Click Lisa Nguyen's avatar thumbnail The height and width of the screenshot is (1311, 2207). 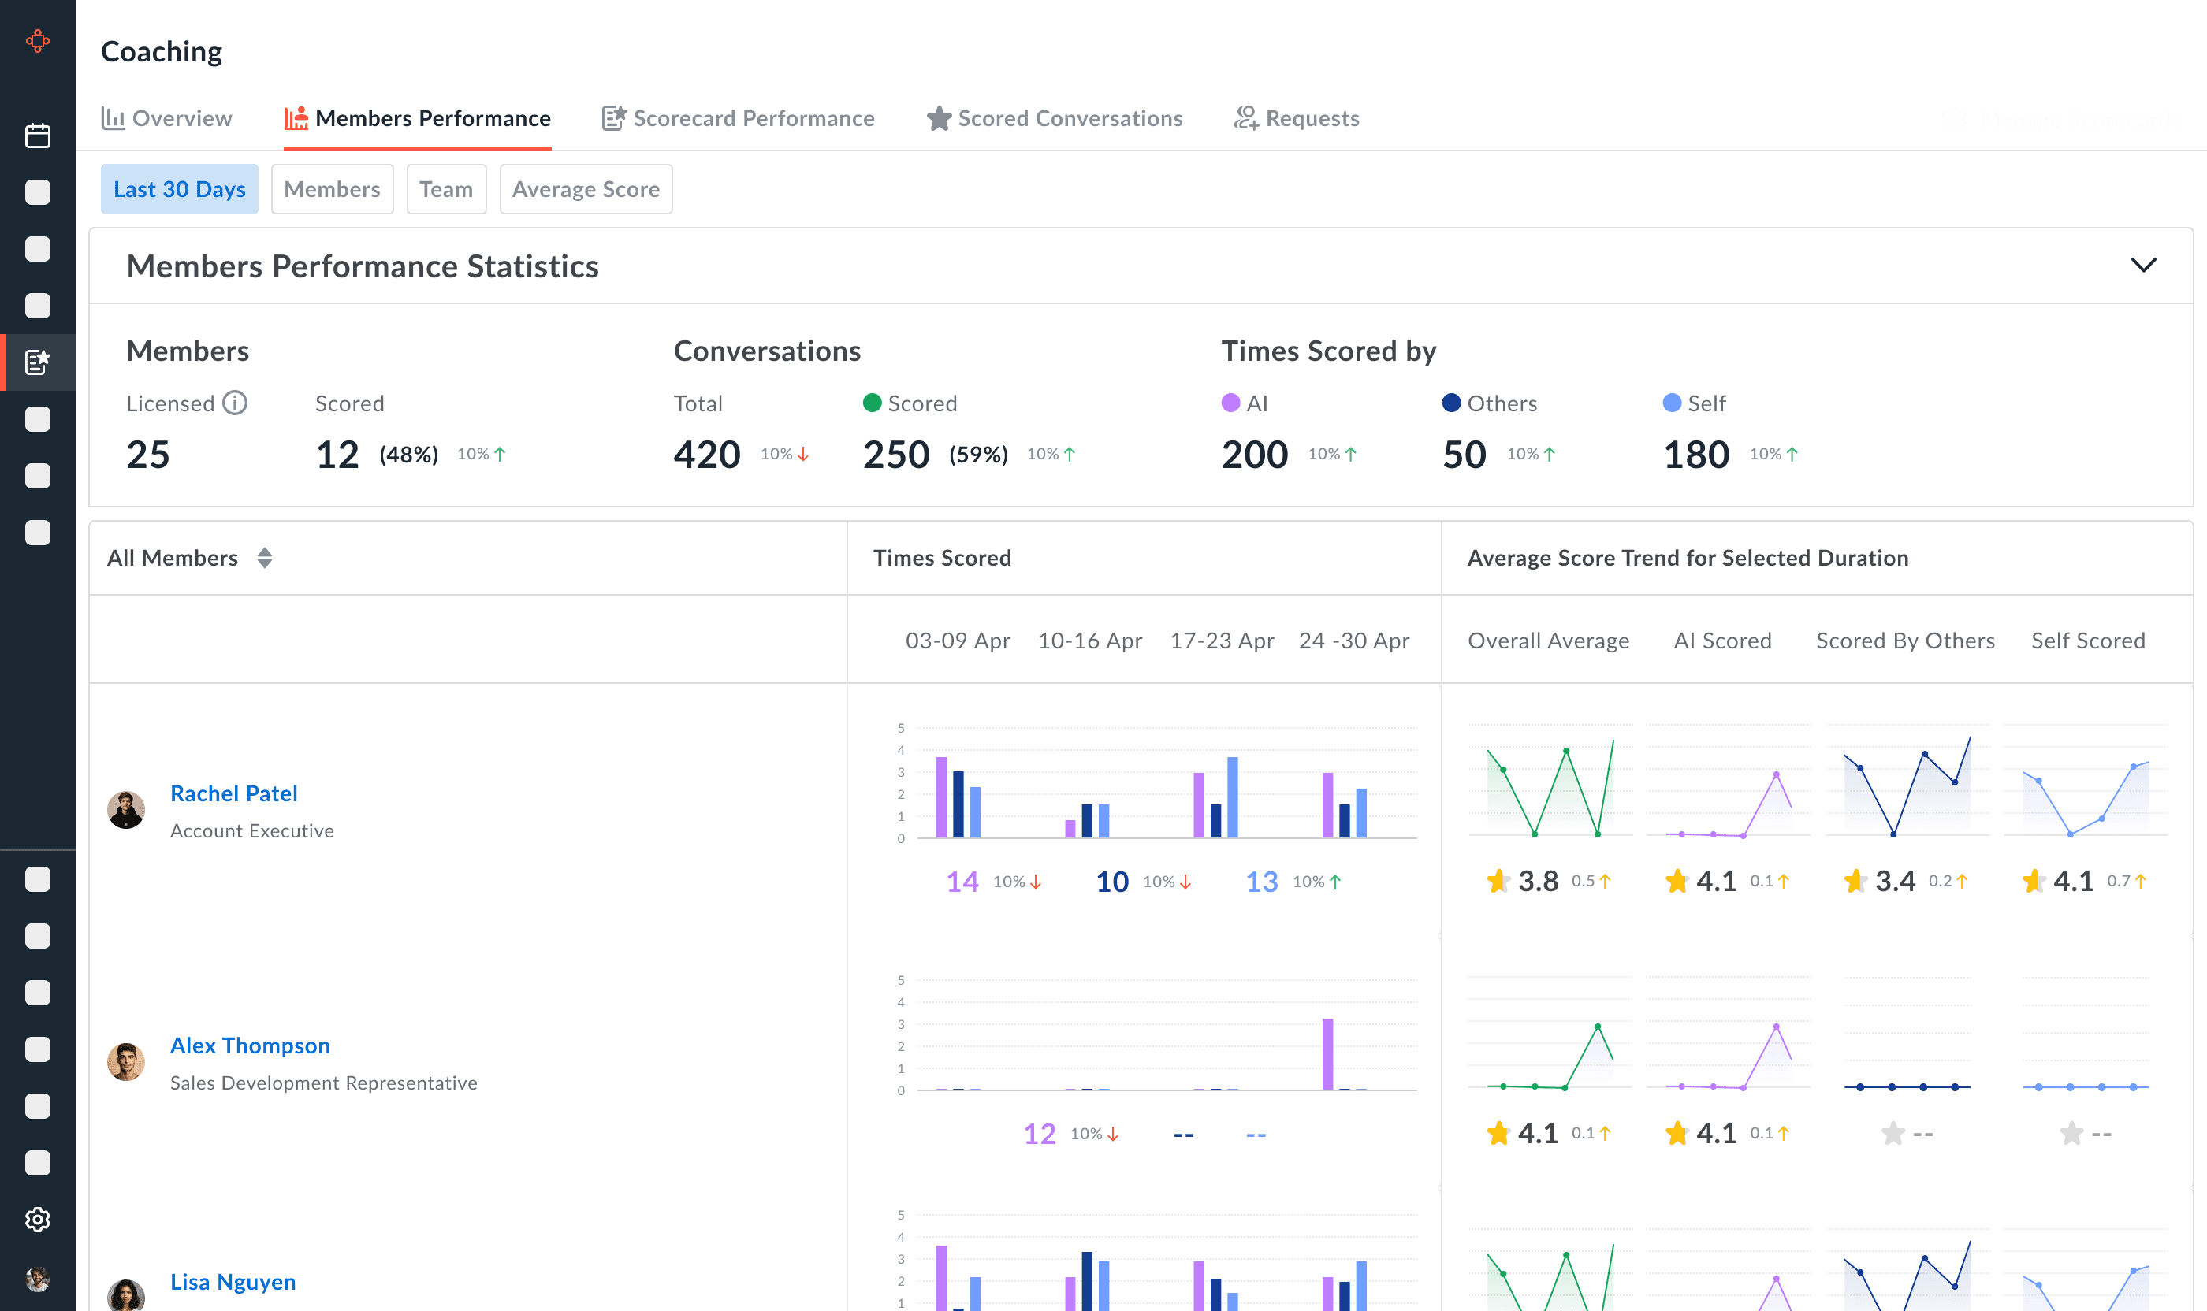125,1294
